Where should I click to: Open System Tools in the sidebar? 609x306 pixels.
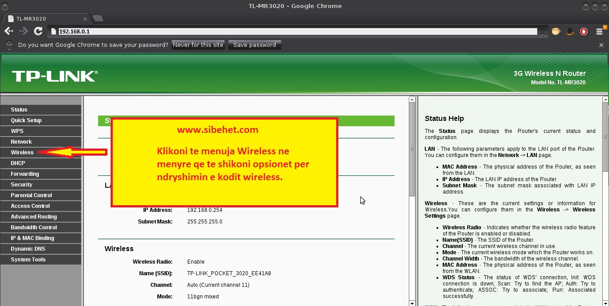tap(28, 260)
